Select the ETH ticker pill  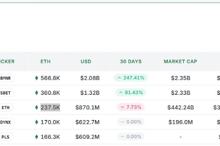[x=6, y=107]
